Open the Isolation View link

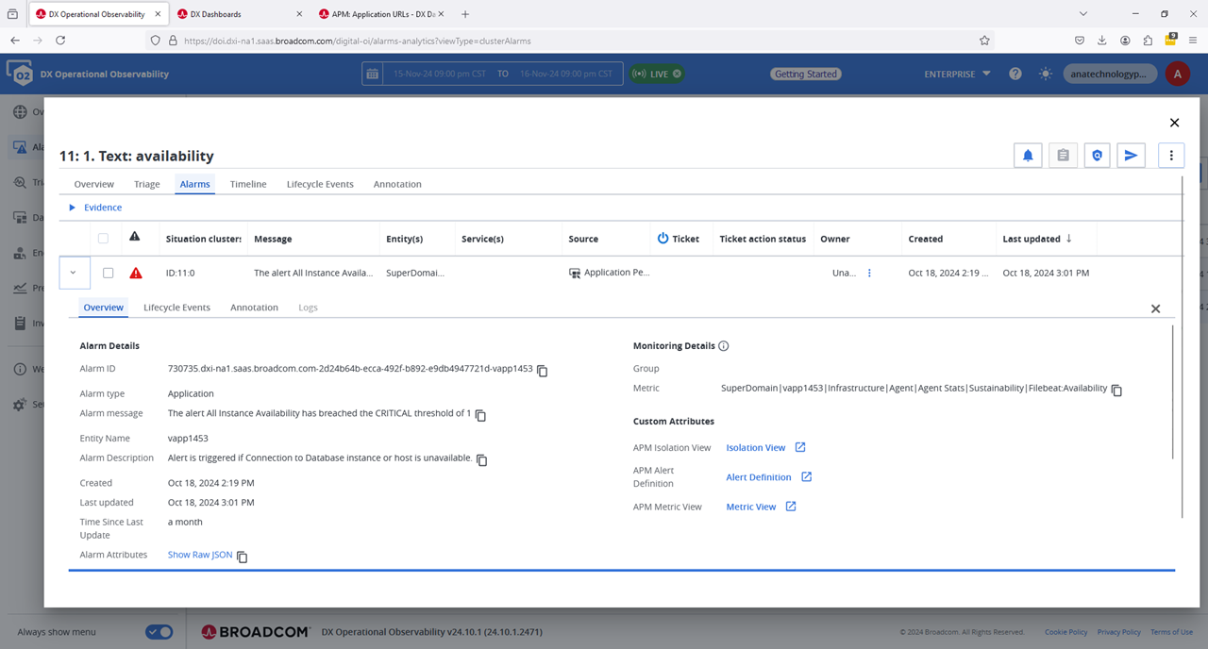(x=756, y=448)
